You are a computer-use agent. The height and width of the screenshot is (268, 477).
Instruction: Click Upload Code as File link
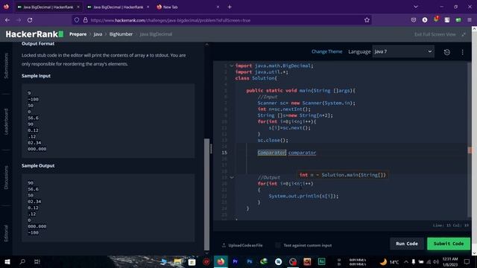point(245,245)
